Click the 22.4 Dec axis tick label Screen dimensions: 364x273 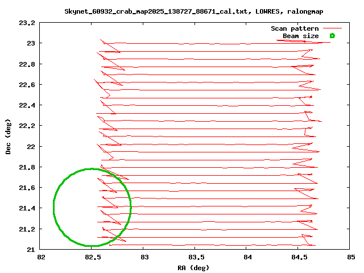click(27, 105)
